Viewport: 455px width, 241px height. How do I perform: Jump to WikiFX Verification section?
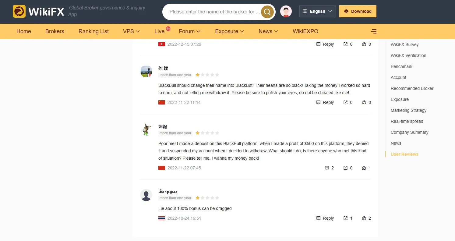point(408,55)
